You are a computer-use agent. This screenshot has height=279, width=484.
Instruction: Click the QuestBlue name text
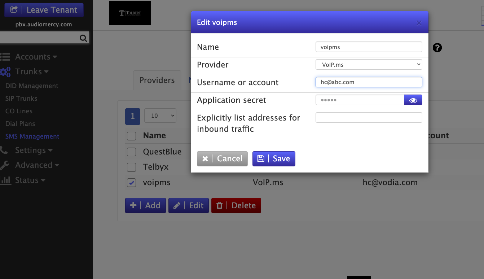click(162, 152)
